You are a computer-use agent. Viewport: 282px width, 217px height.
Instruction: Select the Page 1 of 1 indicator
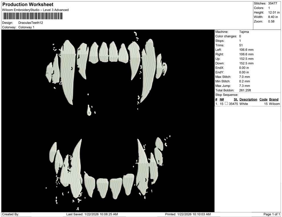[271, 214]
